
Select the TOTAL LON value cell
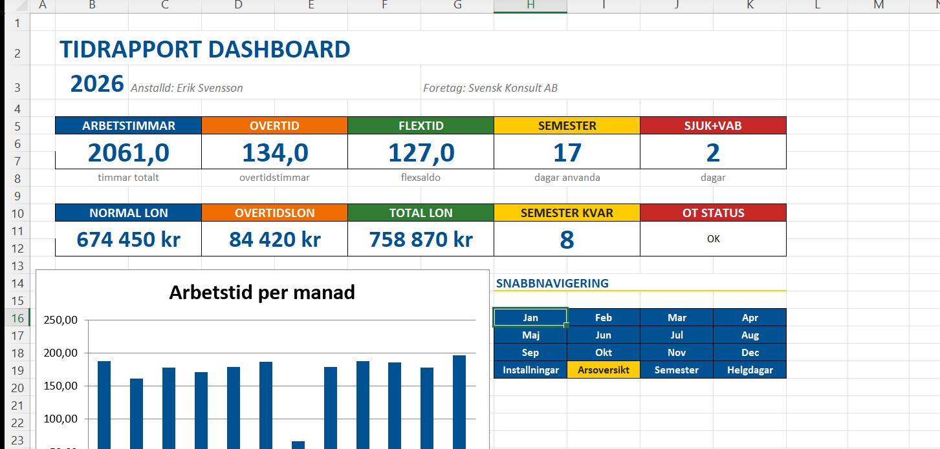point(421,239)
